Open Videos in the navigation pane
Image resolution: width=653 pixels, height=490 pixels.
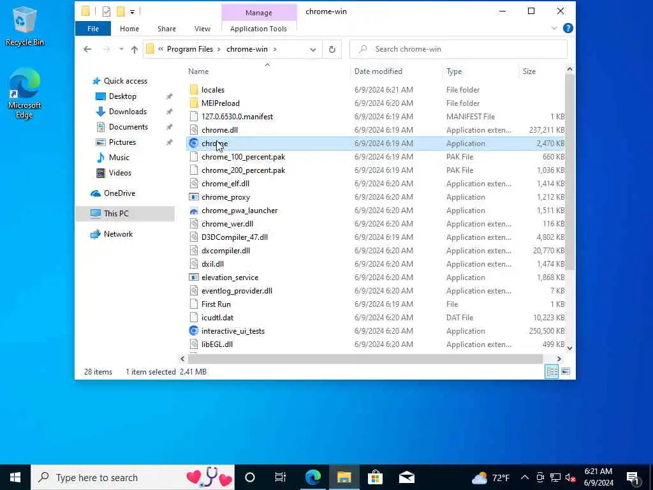tap(120, 173)
